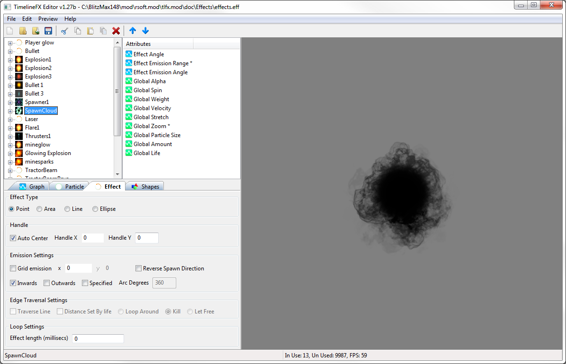Screen dimensions: 566x364
Task: Save the current effects library
Action: (48, 31)
